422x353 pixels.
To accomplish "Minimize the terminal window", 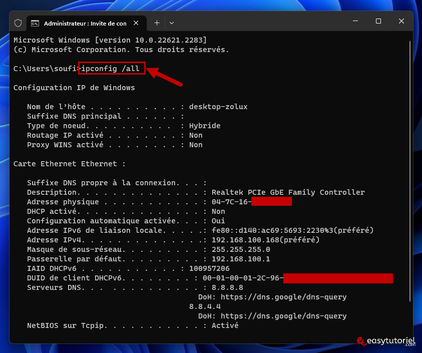I will tap(355, 21).
